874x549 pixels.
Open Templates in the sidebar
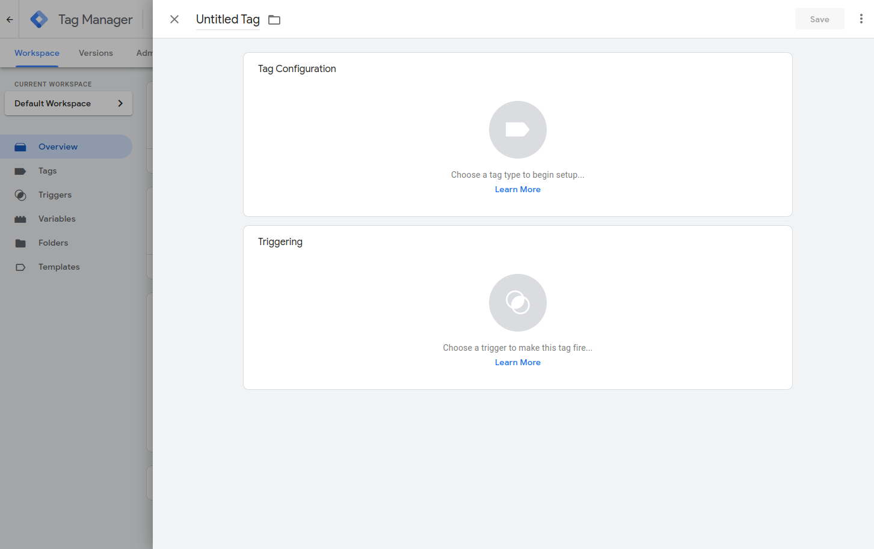point(66,267)
